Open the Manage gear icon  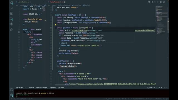[x=12, y=95]
